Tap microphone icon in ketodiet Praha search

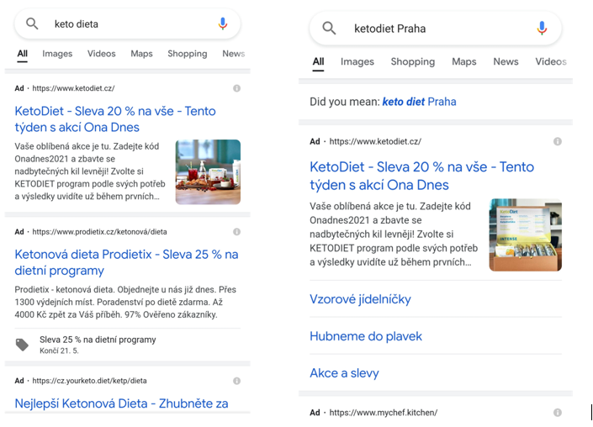pos(542,28)
